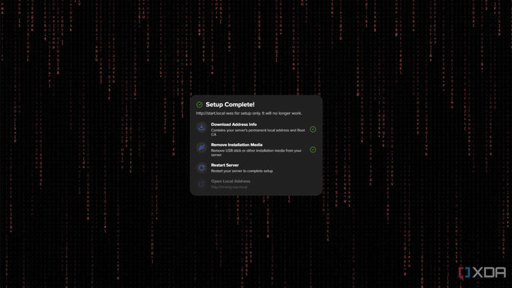The width and height of the screenshot is (512, 288).
Task: Select the Open Local Address label
Action: click(231, 181)
